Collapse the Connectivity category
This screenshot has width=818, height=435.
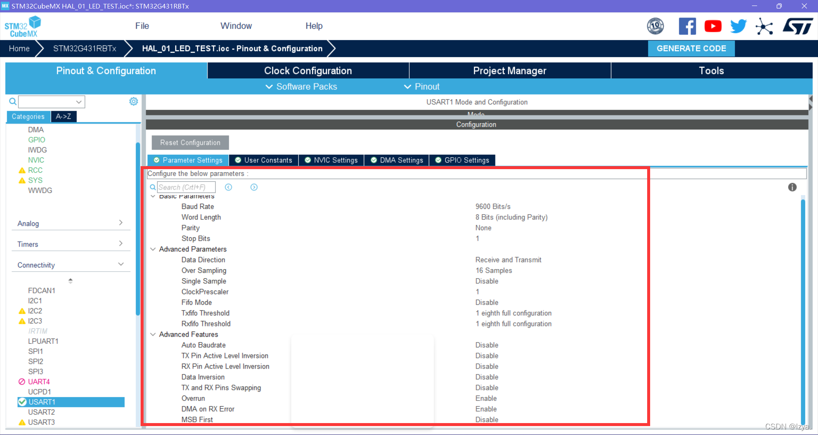pos(70,265)
